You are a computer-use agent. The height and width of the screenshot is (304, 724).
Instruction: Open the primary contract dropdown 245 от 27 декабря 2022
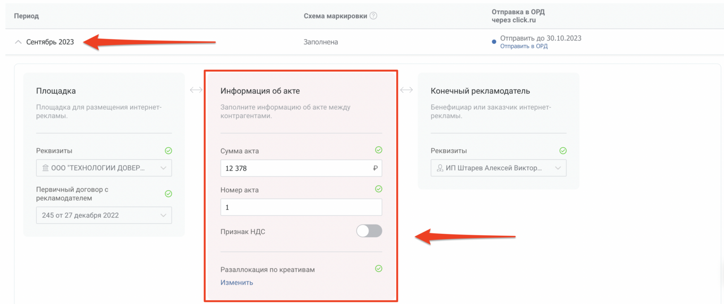104,215
